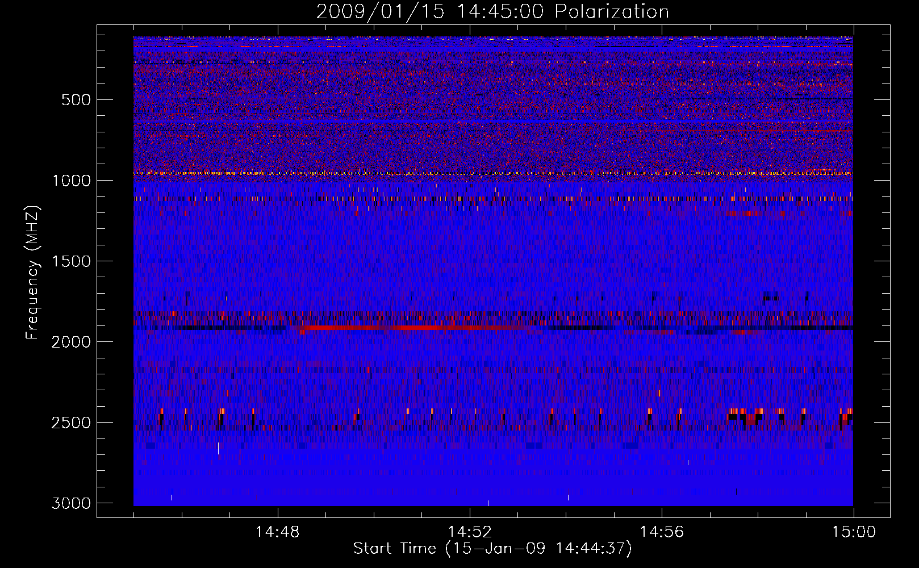Click the "Start Time (15-Jan-09 14:44:37)" label
This screenshot has width=919, height=568.
[492, 549]
